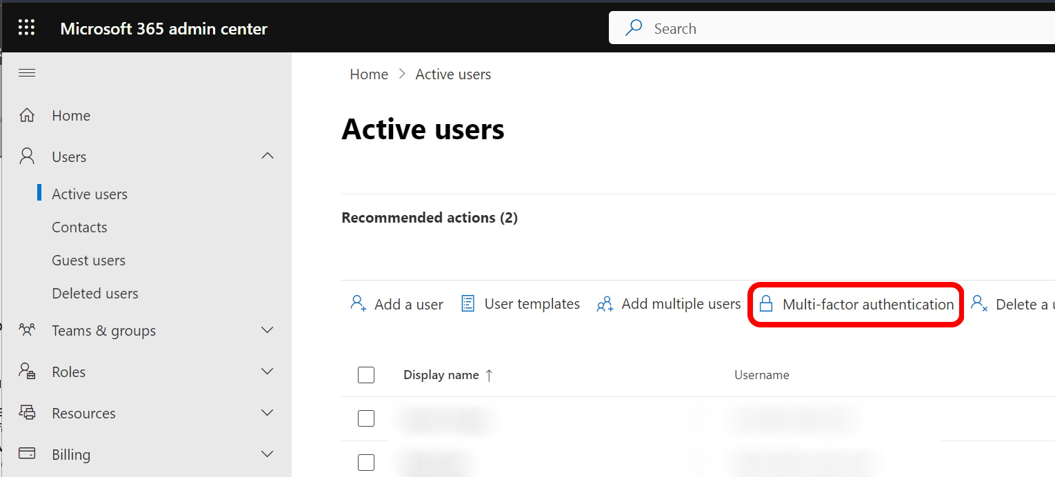Open Deleted users in the sidebar
This screenshot has height=477, width=1055.
coord(95,294)
